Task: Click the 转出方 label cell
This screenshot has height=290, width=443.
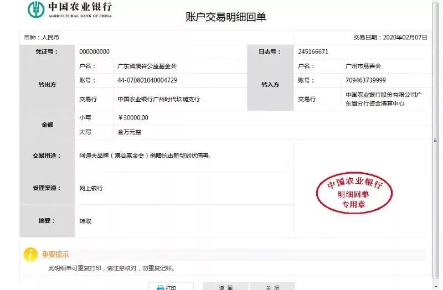Action: click(x=47, y=84)
